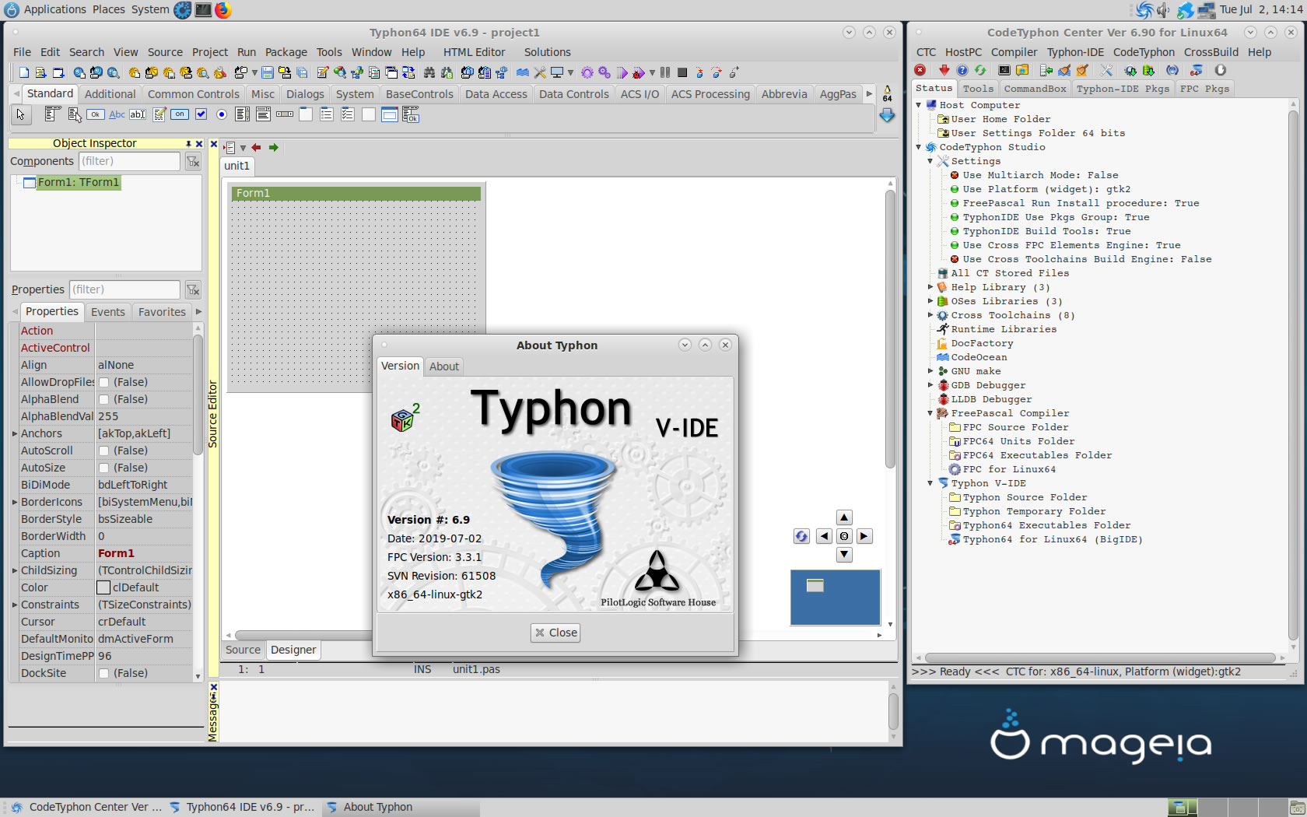This screenshot has height=817, width=1307.
Task: Switch to the About tab in About Typhon
Action: [444, 366]
